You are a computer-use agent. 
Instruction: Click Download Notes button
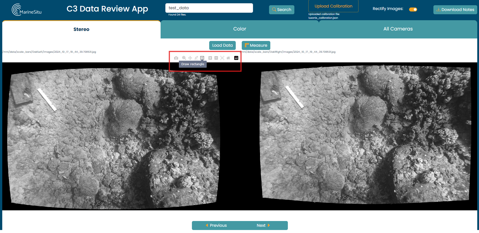[x=455, y=10]
